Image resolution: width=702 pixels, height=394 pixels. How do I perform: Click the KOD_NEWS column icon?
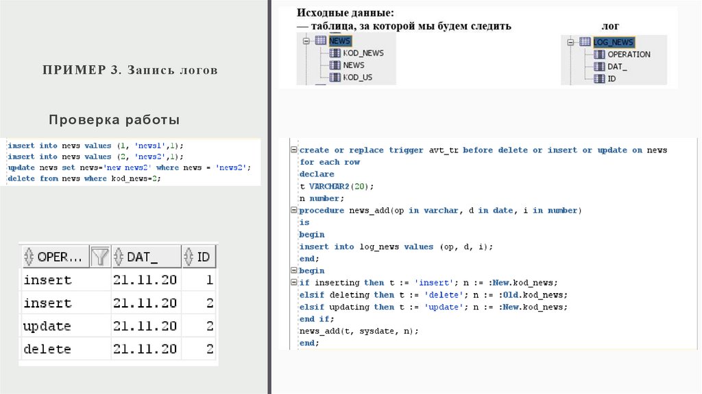335,53
